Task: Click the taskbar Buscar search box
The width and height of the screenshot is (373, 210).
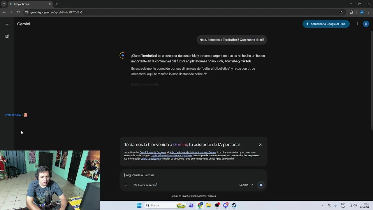Action: point(166,205)
